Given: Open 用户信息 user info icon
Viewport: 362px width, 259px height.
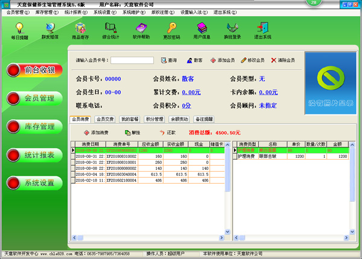Looking at the screenshot, I should [202, 30].
